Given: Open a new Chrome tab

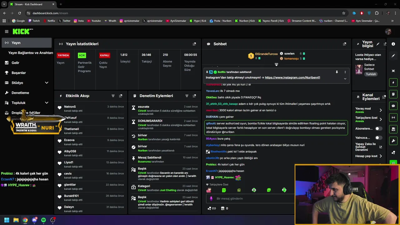Looking at the screenshot, I should point(61,4).
